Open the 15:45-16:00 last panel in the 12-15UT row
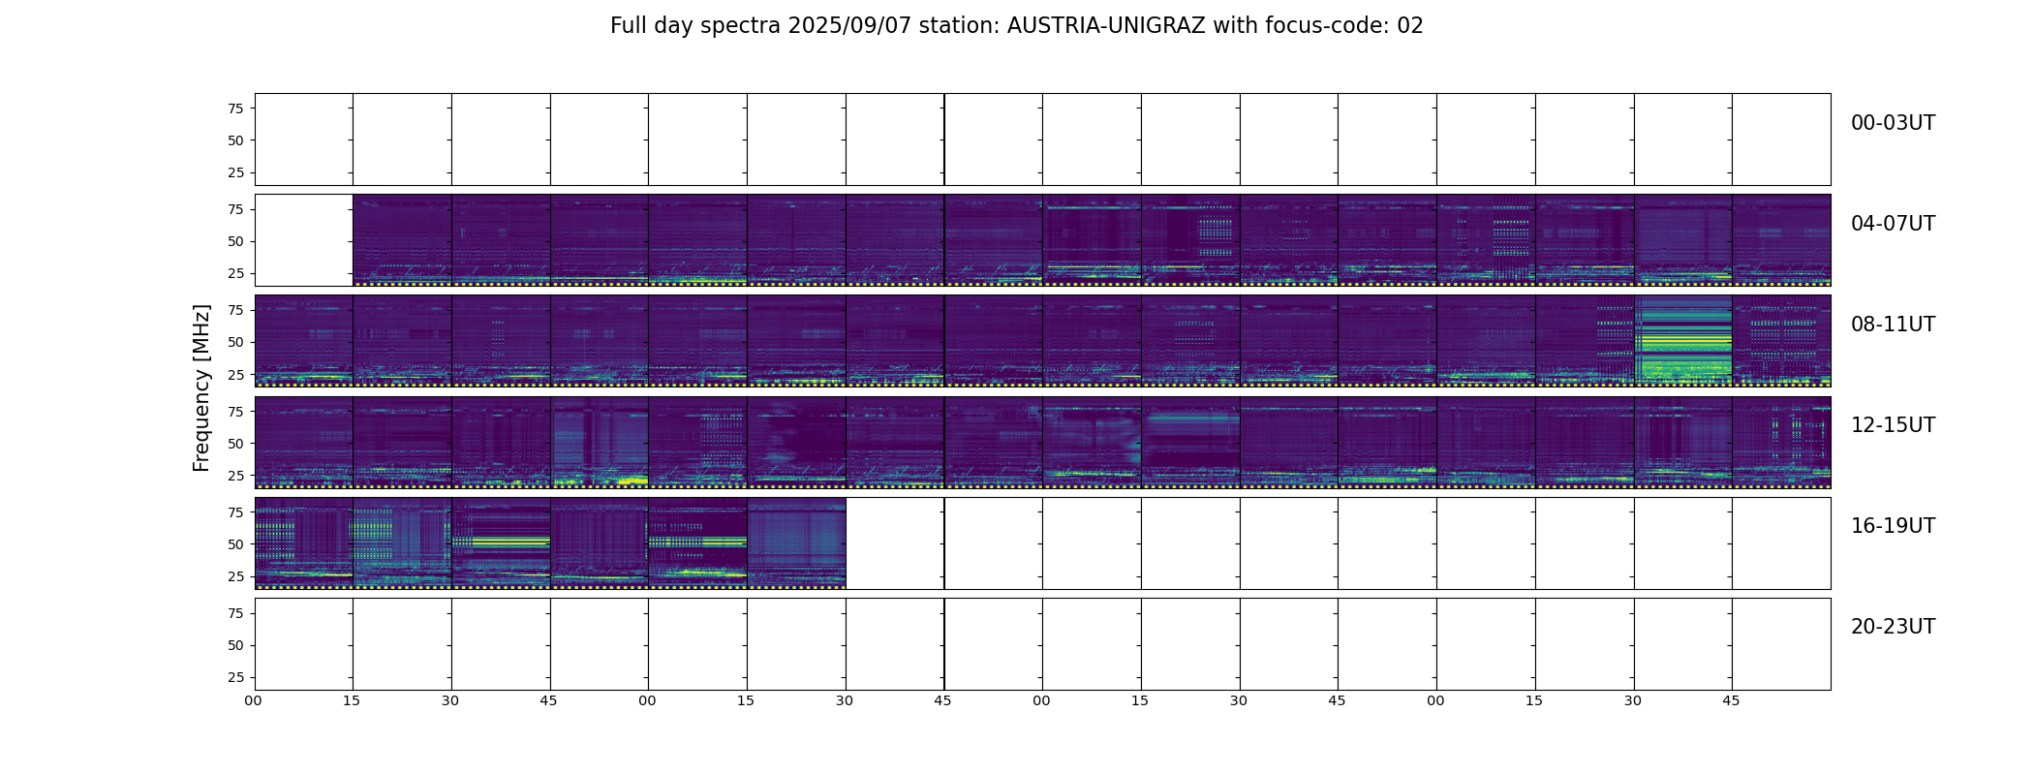This screenshot has height=775, width=2034. coord(1782,442)
